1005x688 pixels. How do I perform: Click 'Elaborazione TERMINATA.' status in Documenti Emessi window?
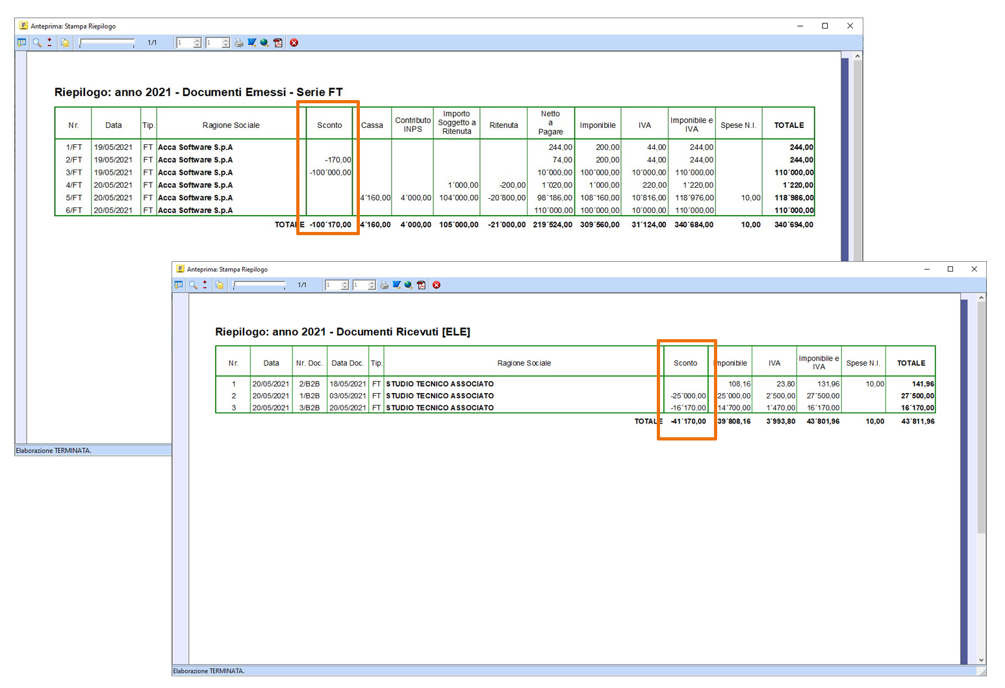pos(54,450)
